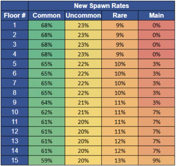Image resolution: width=177 pixels, height=166 pixels.
Task: Select the Main cell for floor 15
Action: tap(156, 160)
